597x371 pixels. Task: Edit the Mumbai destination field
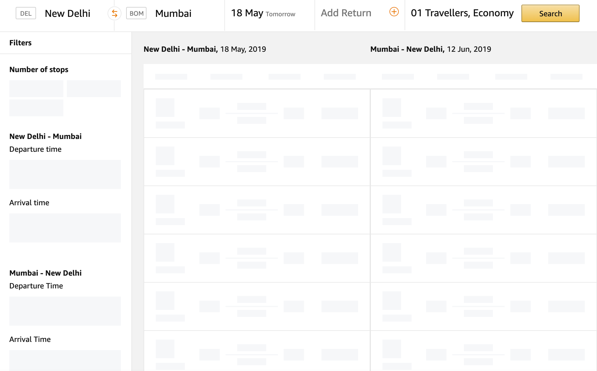click(173, 13)
